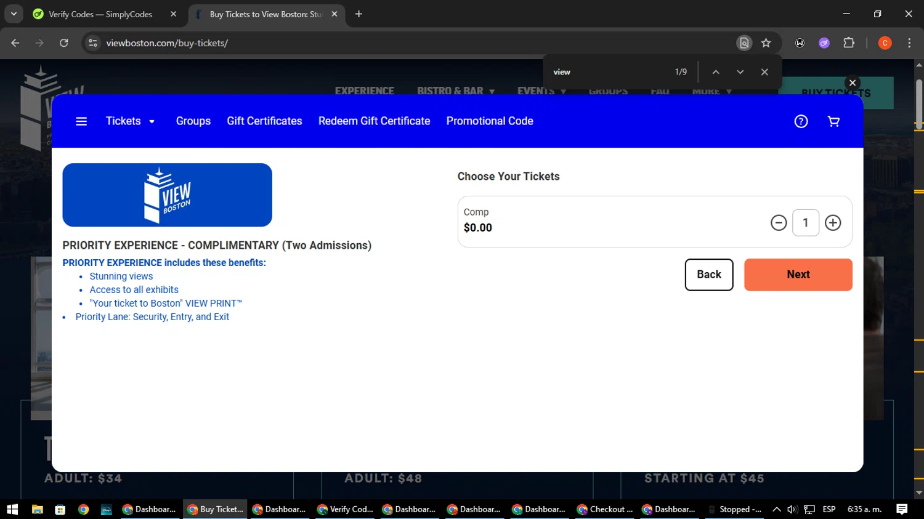Go to next find-in-page match

(740, 72)
